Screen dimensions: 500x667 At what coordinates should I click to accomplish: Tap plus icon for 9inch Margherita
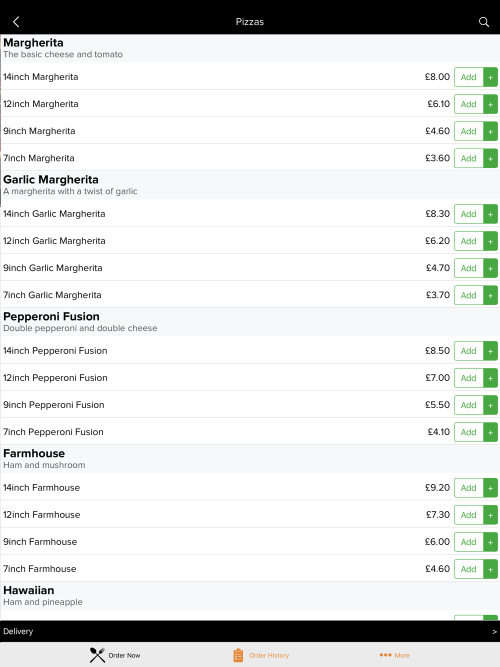(x=490, y=131)
